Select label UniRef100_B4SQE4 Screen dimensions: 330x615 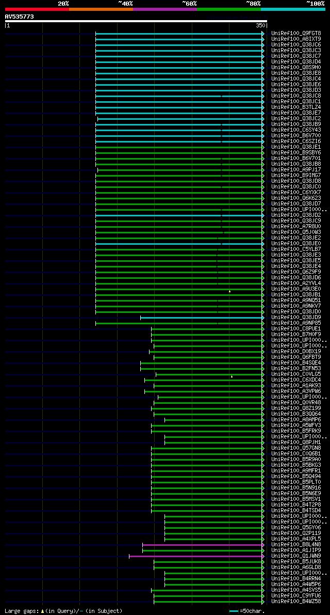pyautogui.click(x=296, y=363)
